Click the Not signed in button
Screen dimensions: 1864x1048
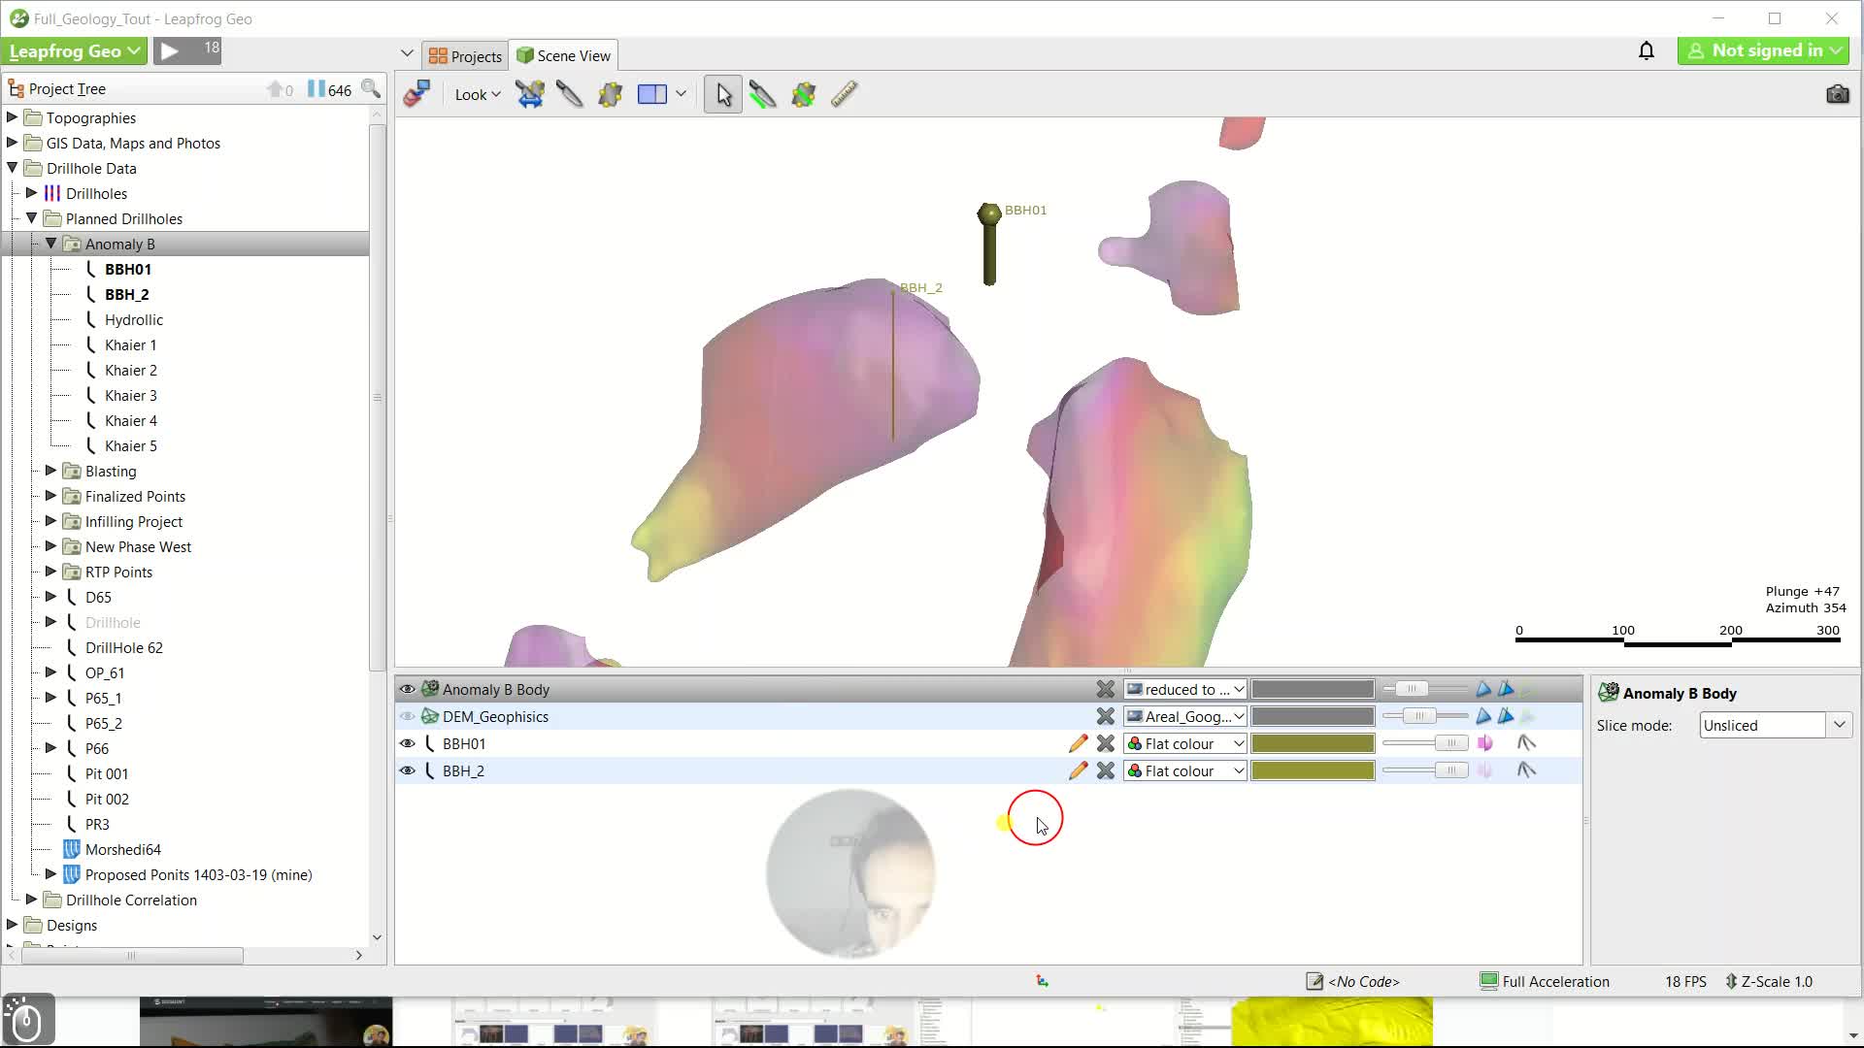(x=1763, y=50)
